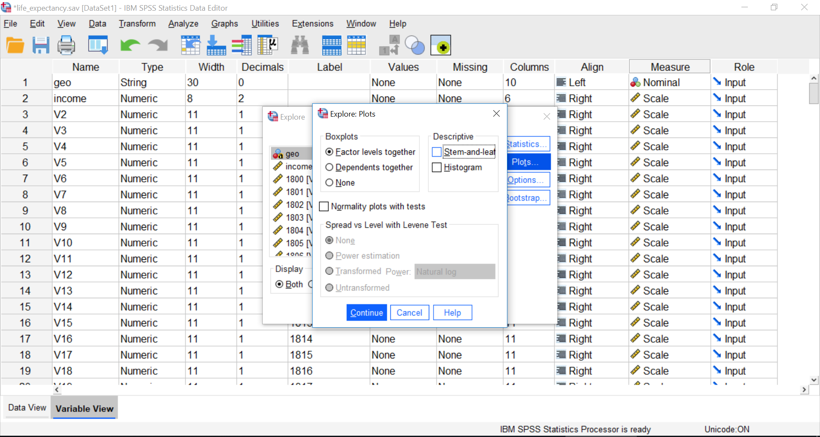Switch to the Data View tab
Viewport: 820px width, 437px height.
click(27, 408)
